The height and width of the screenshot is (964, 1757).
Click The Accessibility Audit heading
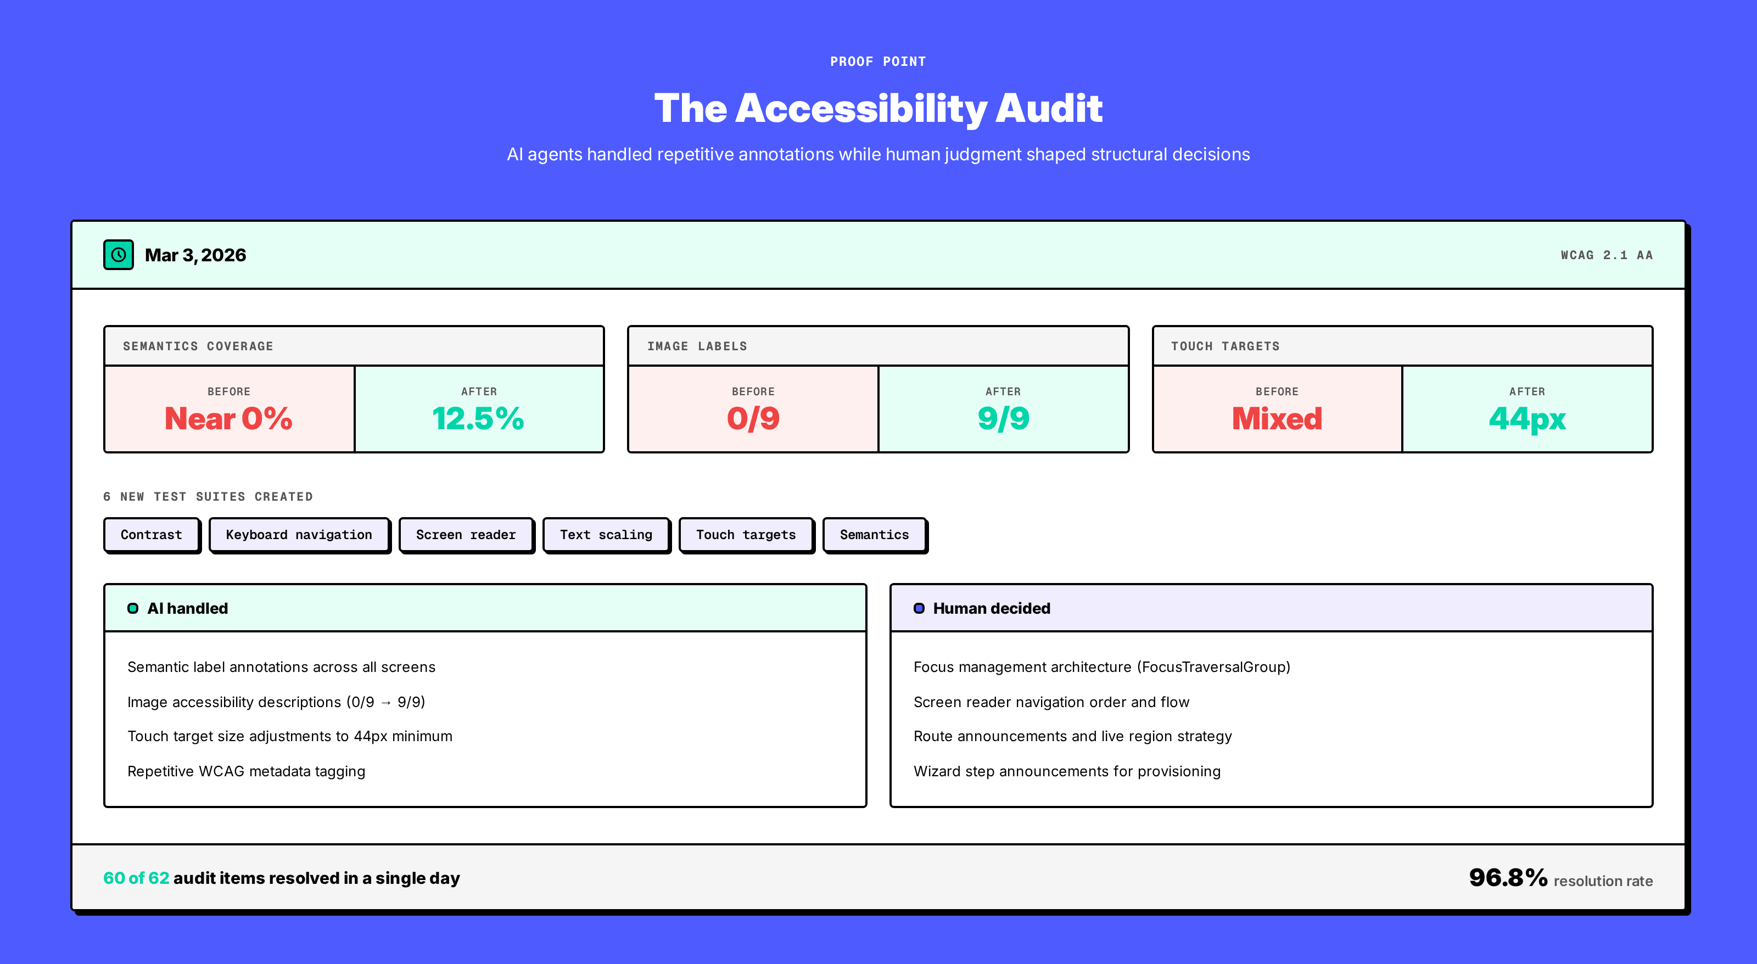(x=878, y=108)
